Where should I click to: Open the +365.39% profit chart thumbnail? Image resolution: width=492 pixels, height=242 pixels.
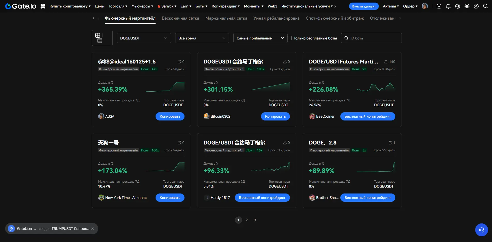[x=165, y=87]
